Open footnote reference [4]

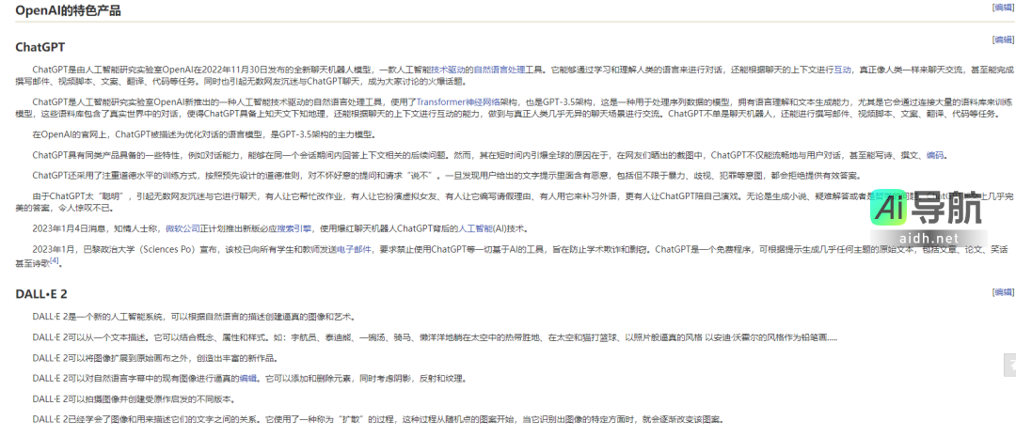coord(55,261)
